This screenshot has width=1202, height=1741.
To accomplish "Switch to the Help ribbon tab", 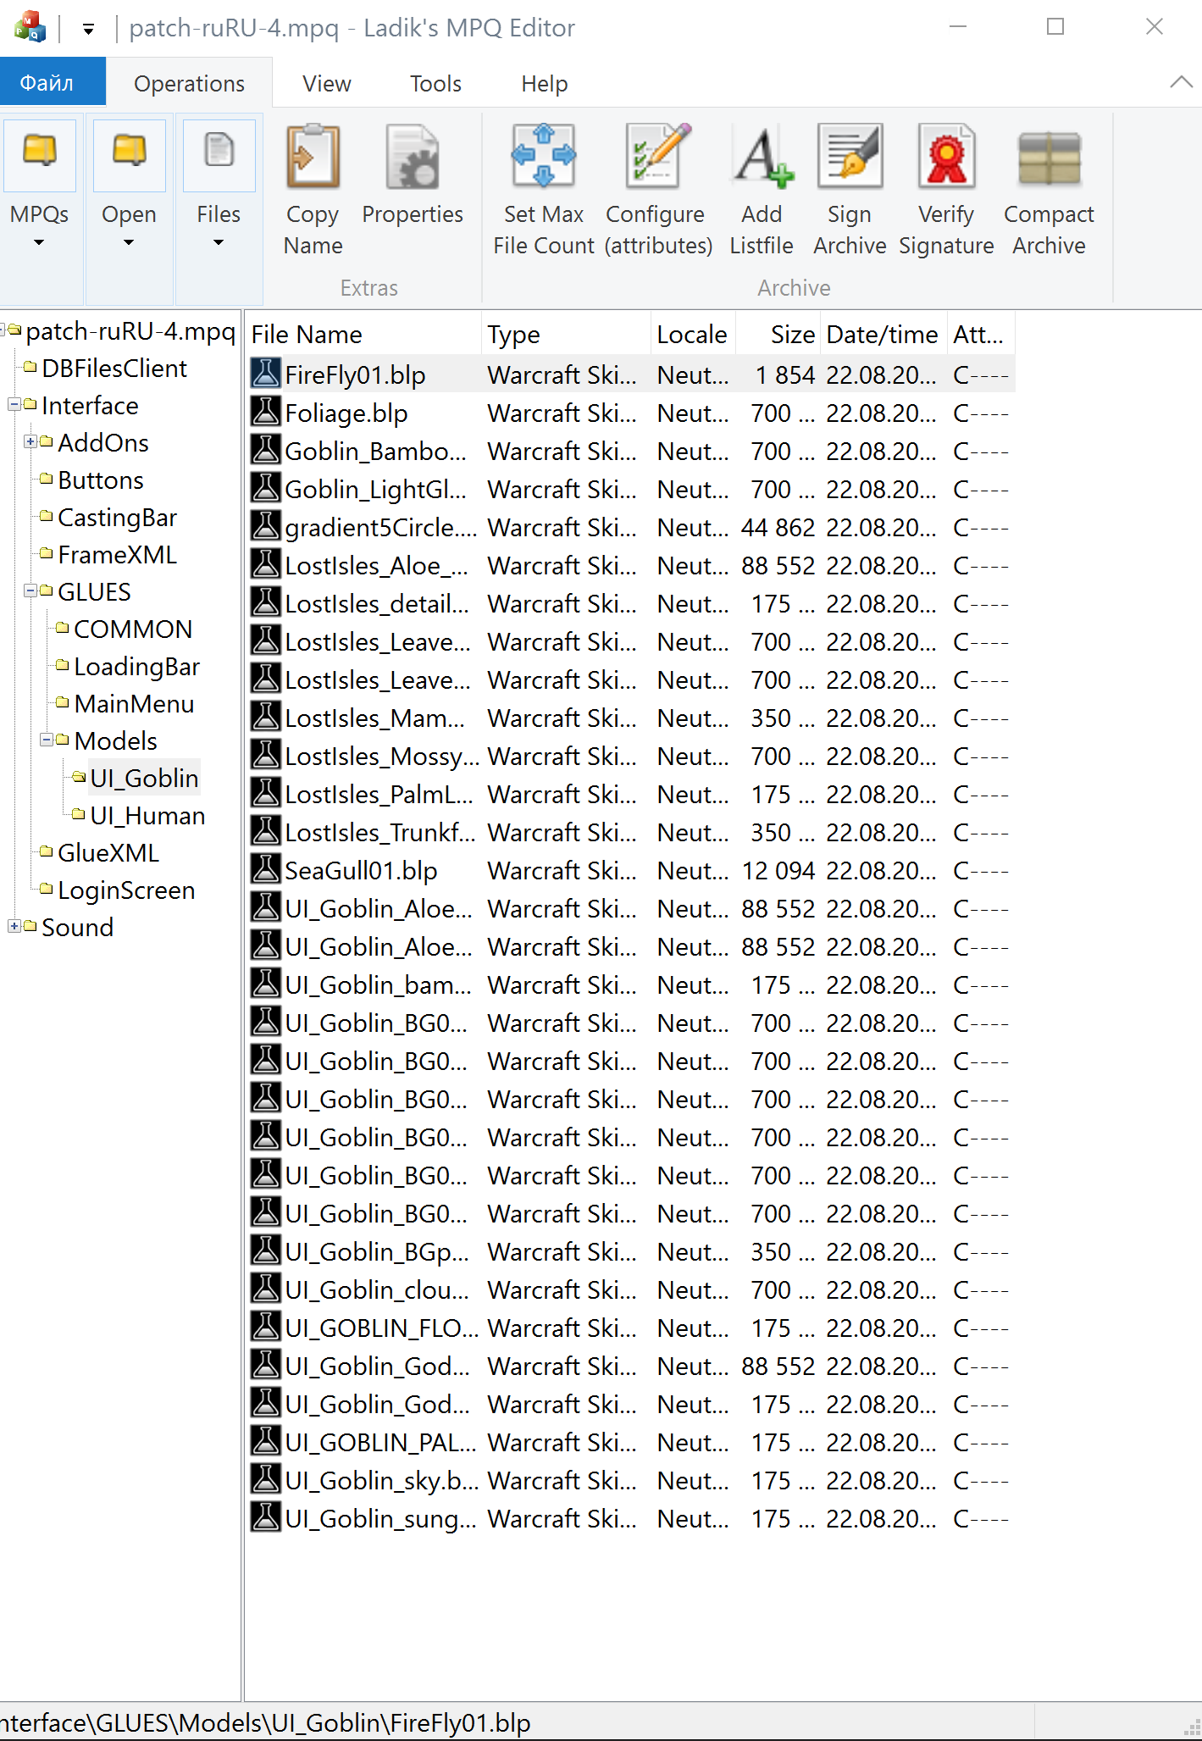I will click(x=544, y=83).
